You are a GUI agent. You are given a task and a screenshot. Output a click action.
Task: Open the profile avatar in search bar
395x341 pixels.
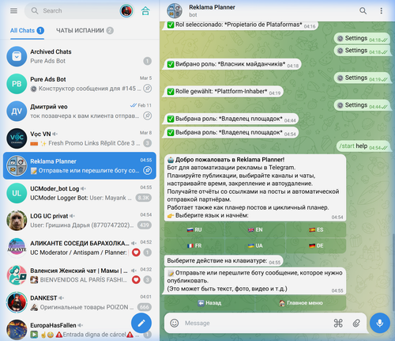click(126, 11)
